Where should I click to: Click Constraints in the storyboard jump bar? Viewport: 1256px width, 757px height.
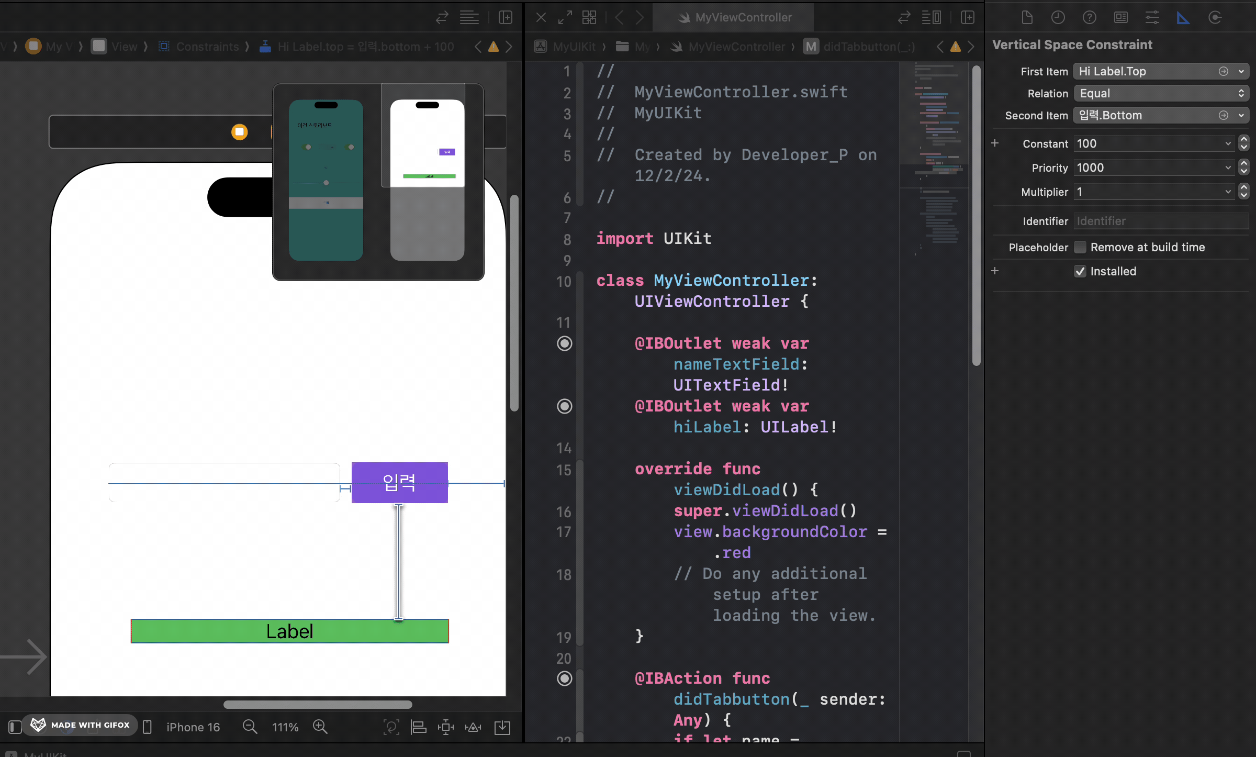click(x=207, y=47)
